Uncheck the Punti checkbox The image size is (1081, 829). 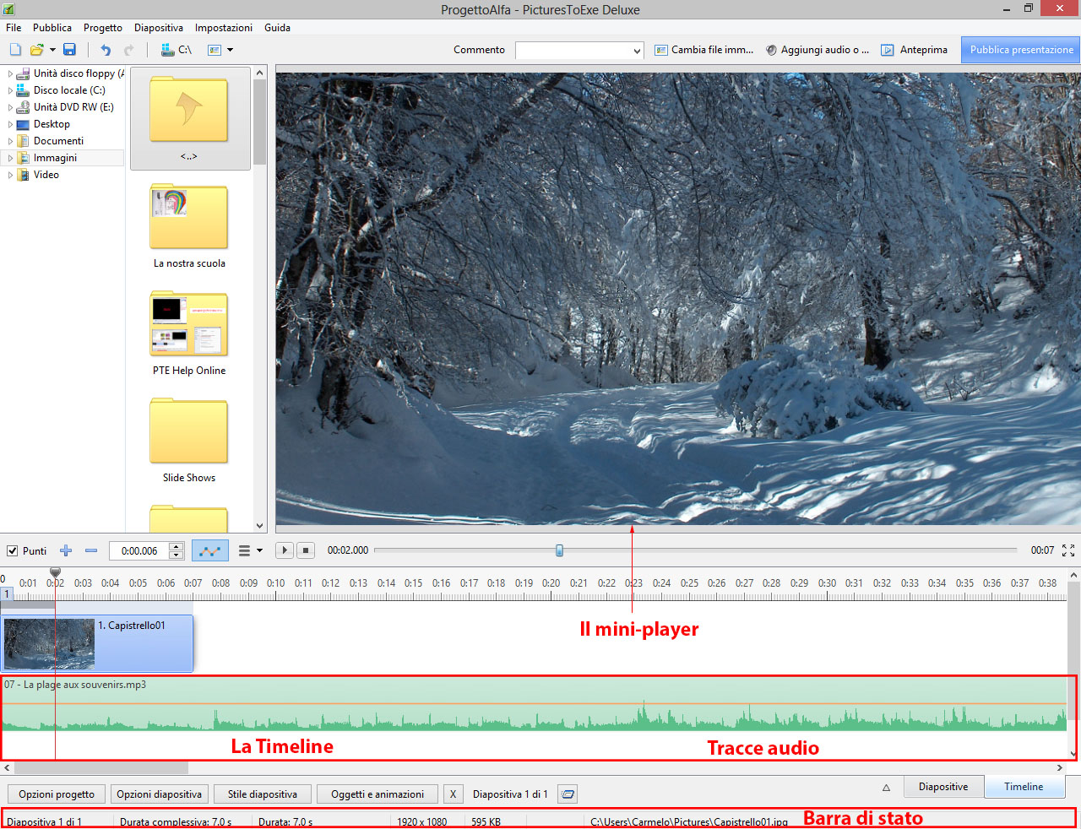[x=13, y=550]
